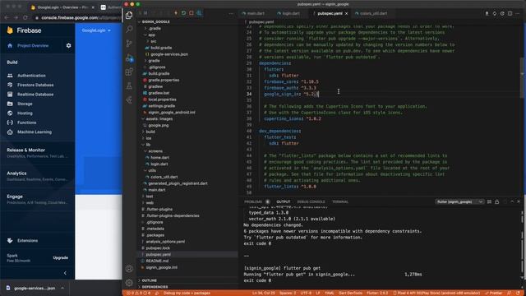Click the notifications bell in status bar
This screenshot has width=526, height=296.
519,293
